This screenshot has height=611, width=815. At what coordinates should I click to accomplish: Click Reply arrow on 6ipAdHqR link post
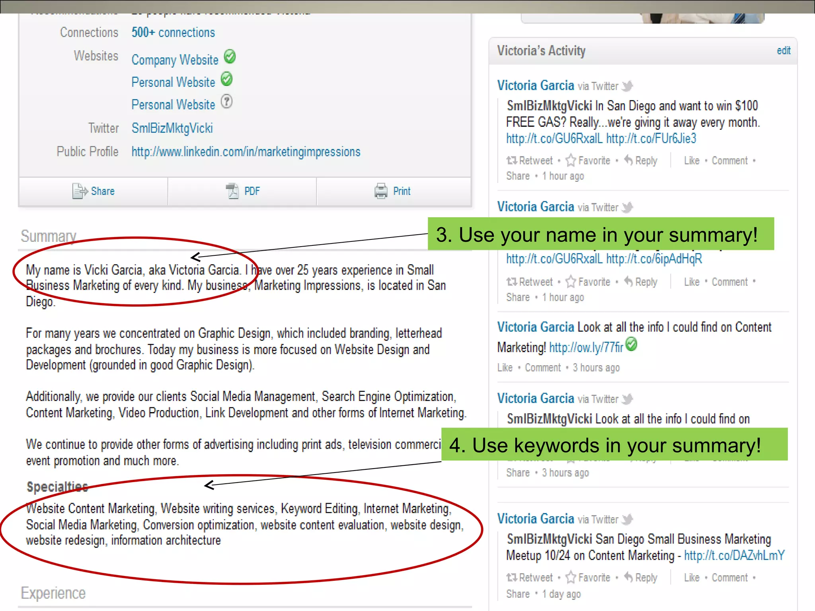coord(628,281)
